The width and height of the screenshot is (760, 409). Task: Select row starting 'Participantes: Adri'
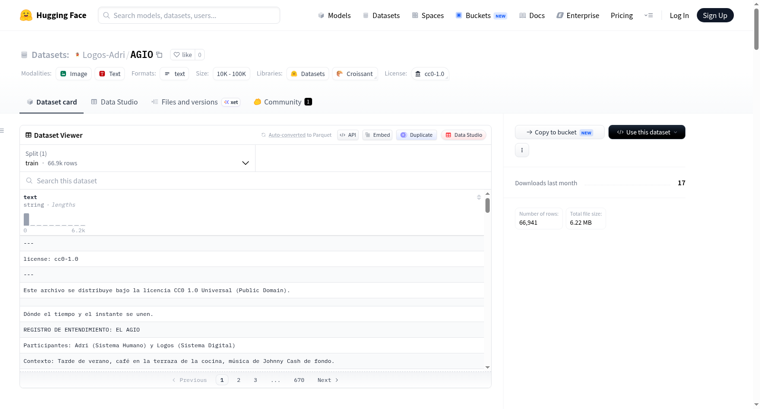tap(252, 345)
